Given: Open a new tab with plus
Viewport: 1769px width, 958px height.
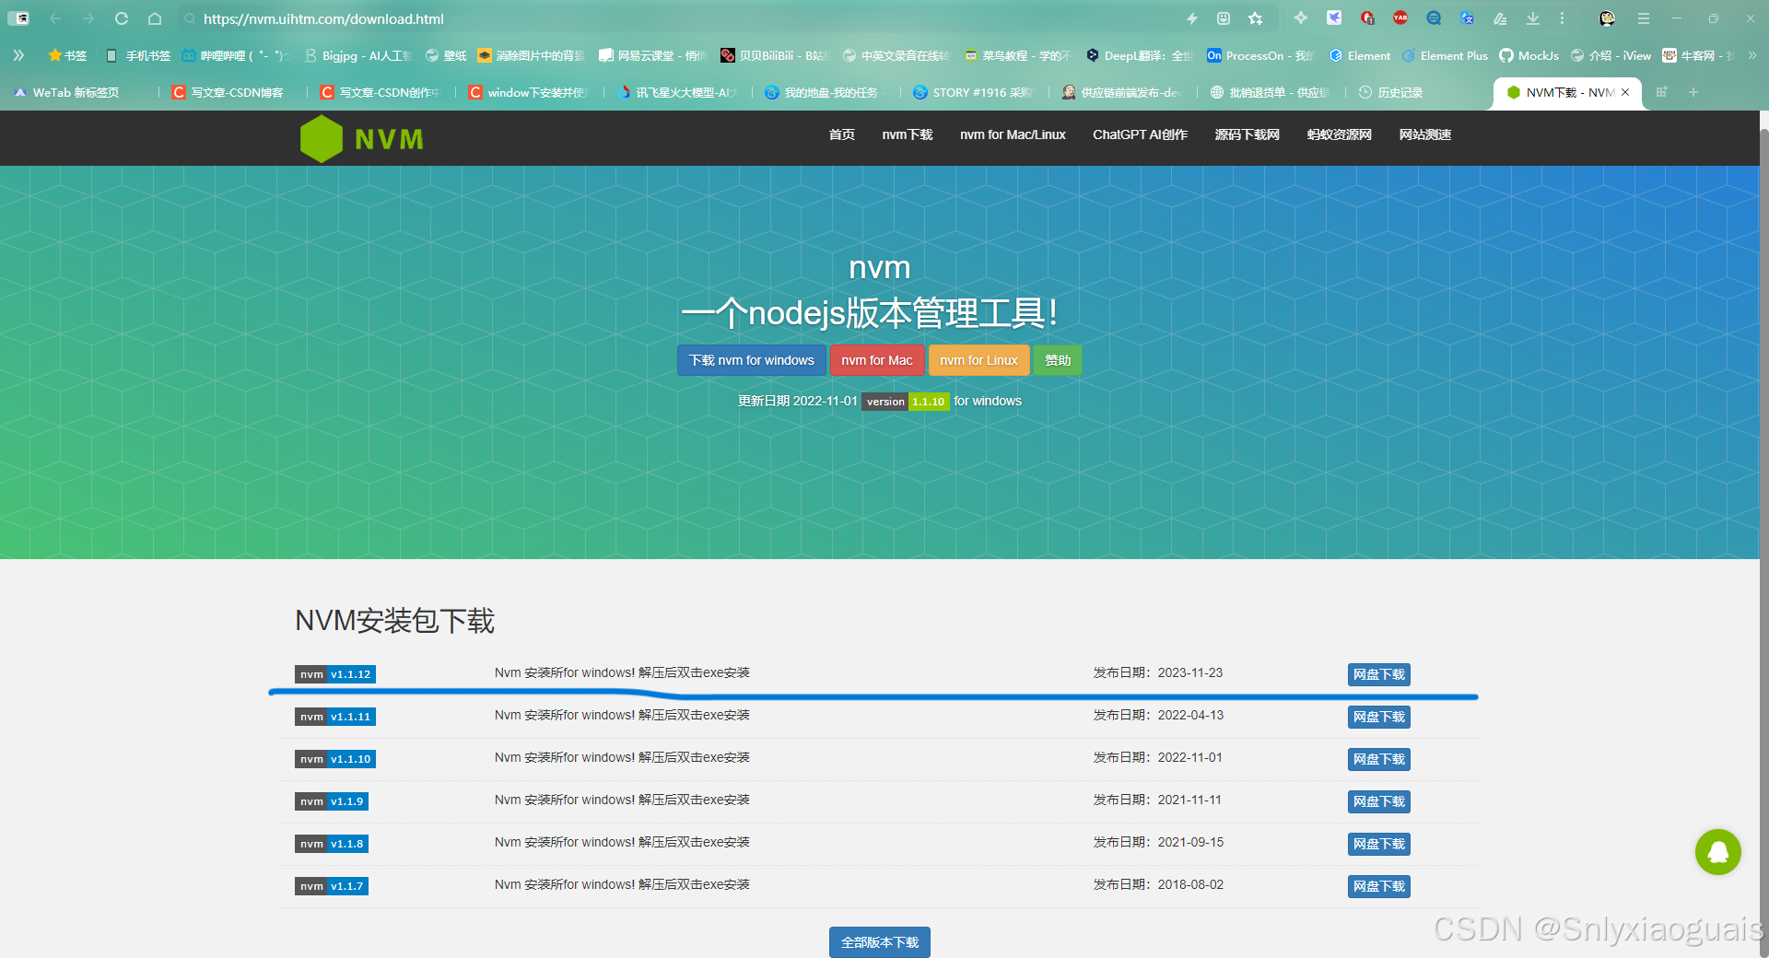Looking at the screenshot, I should (x=1693, y=92).
